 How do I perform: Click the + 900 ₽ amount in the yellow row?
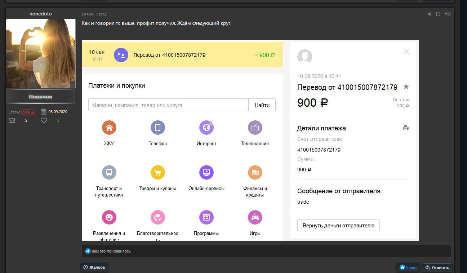(x=264, y=55)
